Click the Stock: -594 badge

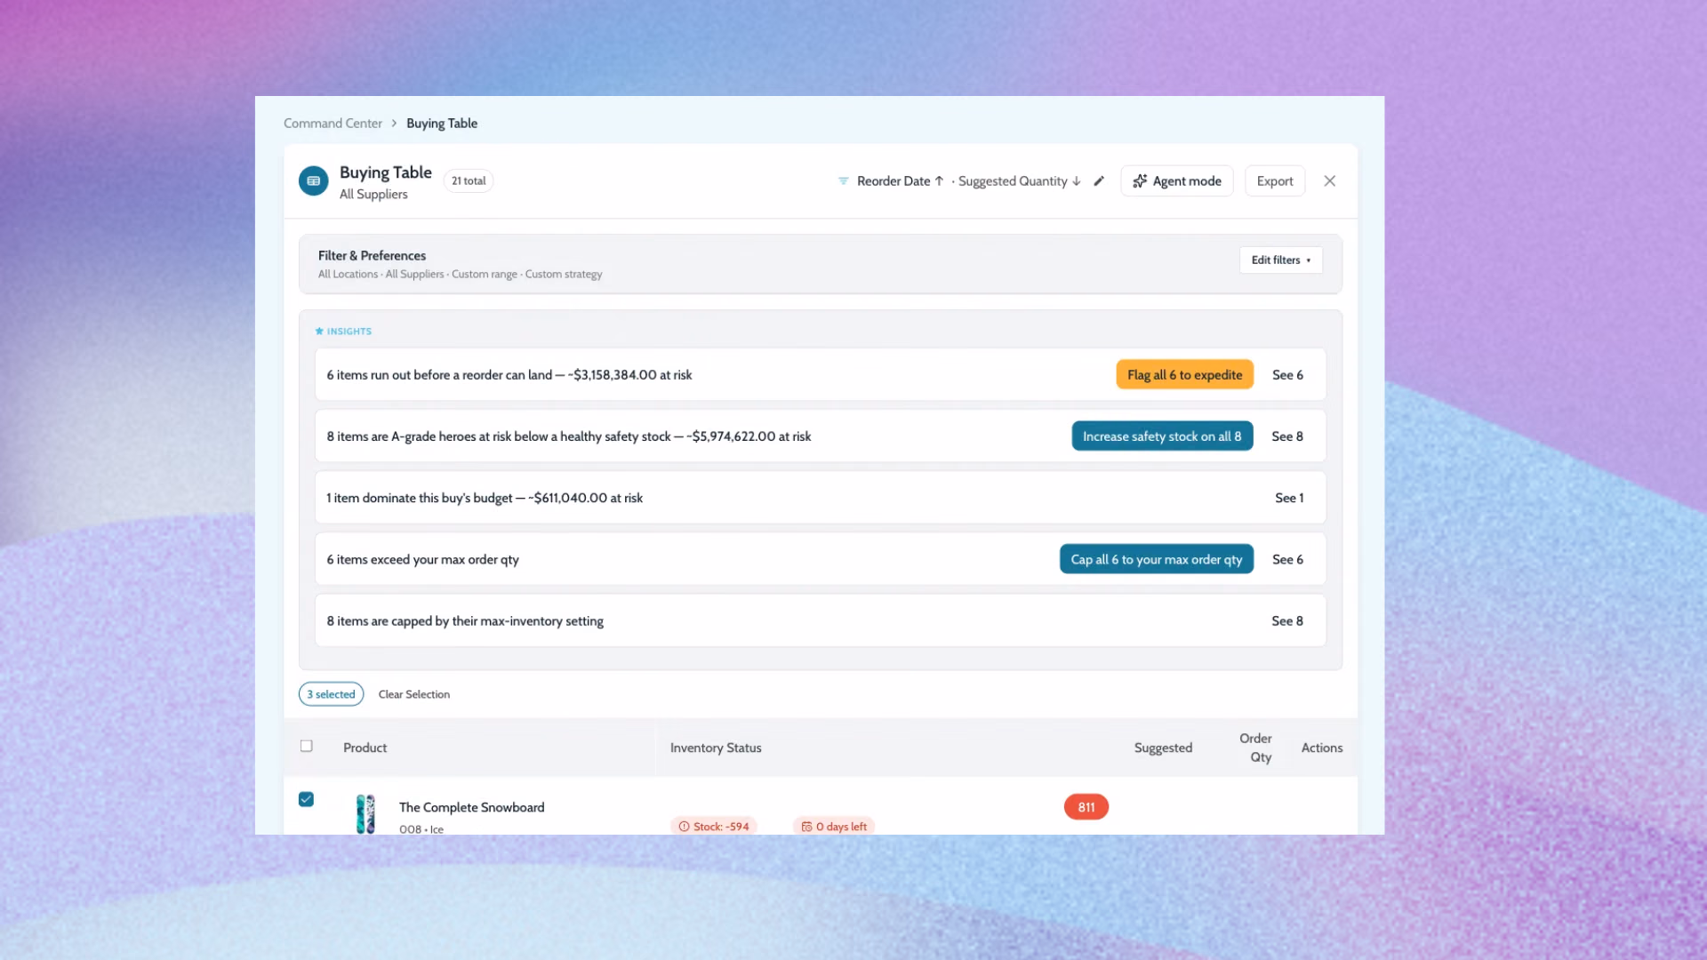tap(713, 827)
